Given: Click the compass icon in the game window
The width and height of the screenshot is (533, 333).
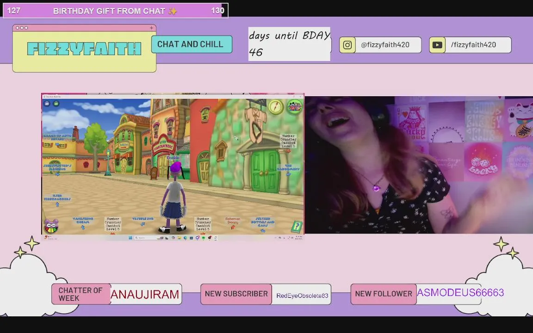Looking at the screenshot, I should coord(276,107).
